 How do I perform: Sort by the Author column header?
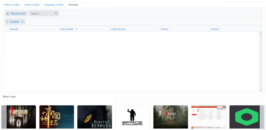coord(164,29)
